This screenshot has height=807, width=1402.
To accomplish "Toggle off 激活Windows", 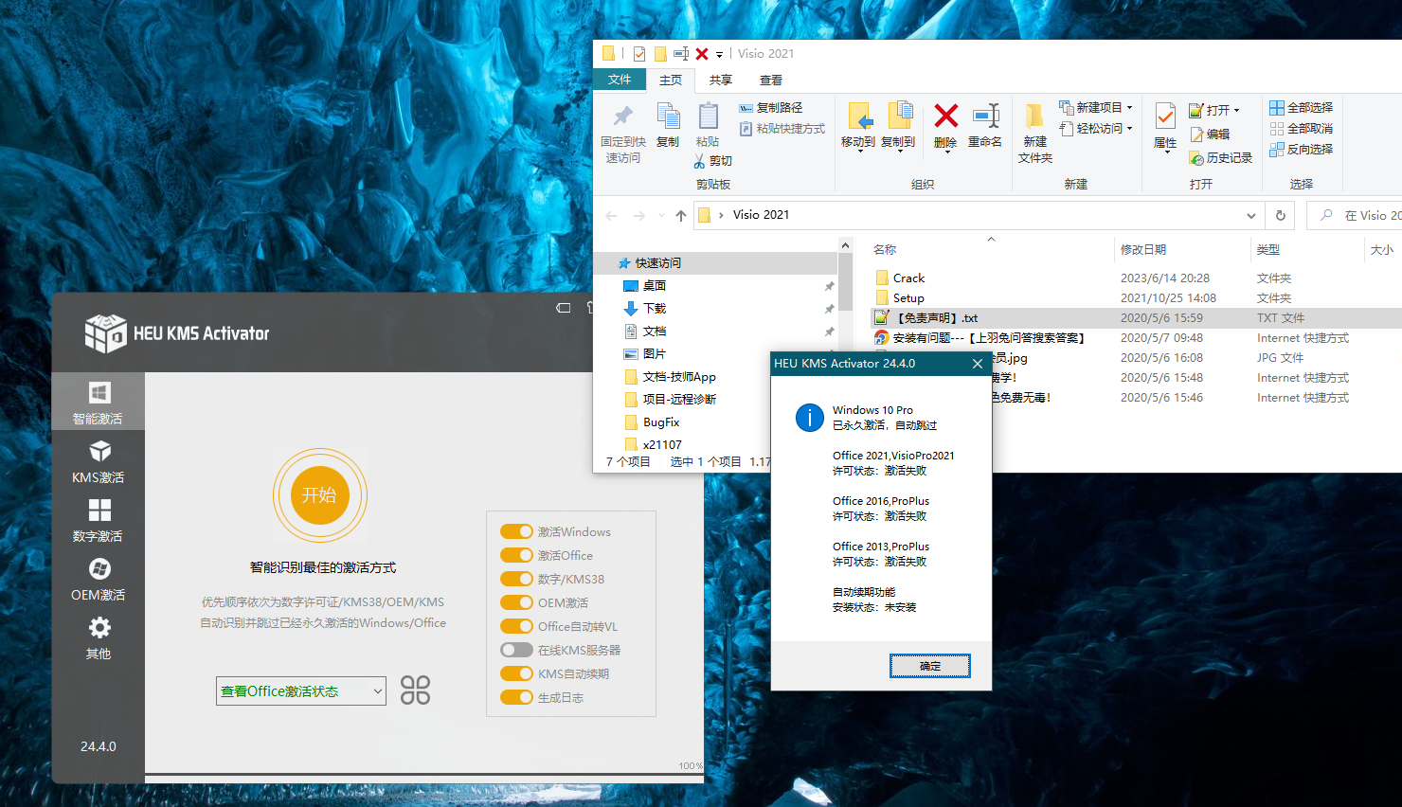I will tap(516, 531).
